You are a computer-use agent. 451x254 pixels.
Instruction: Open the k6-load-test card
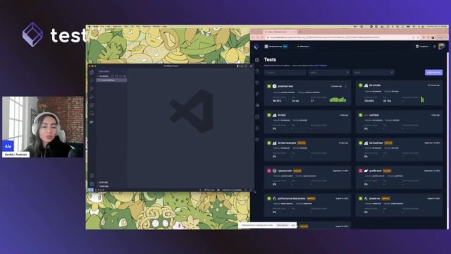(x=400, y=150)
